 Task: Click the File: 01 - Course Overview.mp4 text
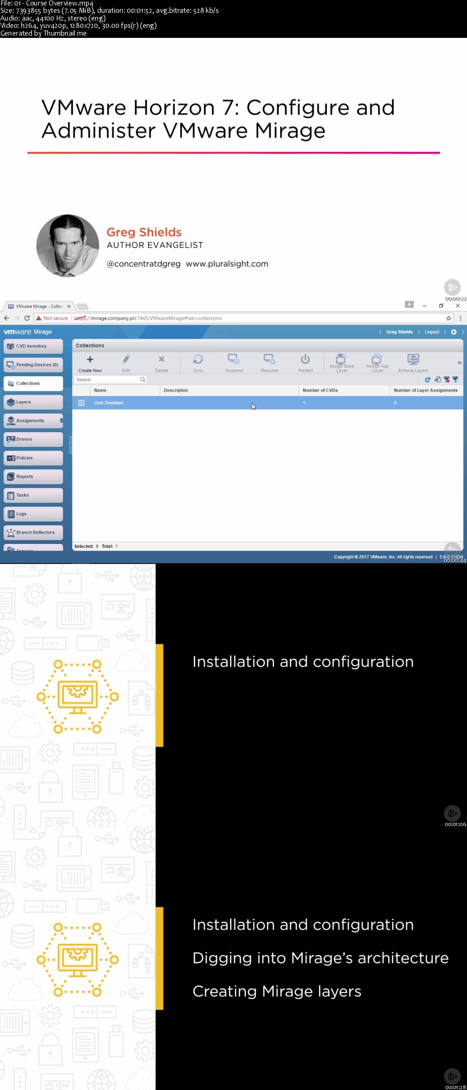[47, 3]
